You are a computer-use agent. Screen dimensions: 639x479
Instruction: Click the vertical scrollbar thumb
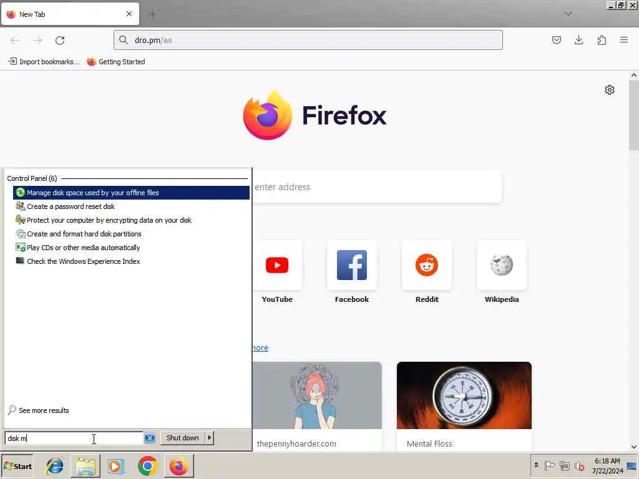pos(634,115)
